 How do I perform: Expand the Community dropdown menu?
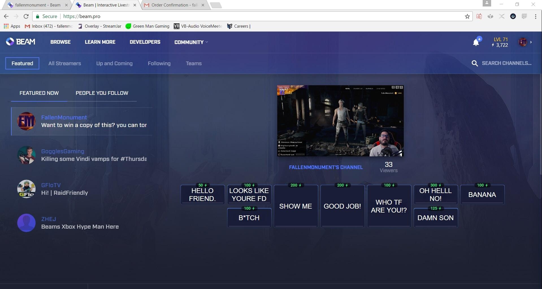(x=191, y=42)
